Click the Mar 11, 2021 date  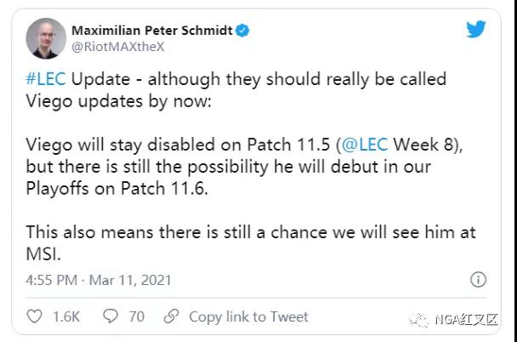point(130,281)
